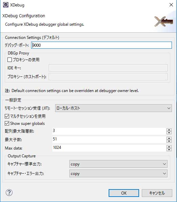Click the 'XDebug Configuration' heading text
This screenshot has width=177, height=202.
click(24, 16)
